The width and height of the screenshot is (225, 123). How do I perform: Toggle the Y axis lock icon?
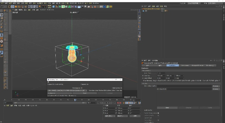pyautogui.click(x=33, y=6)
